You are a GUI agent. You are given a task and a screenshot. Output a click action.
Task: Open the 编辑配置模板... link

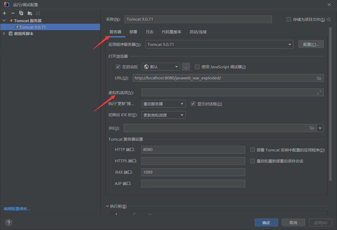pyautogui.click(x=17, y=209)
